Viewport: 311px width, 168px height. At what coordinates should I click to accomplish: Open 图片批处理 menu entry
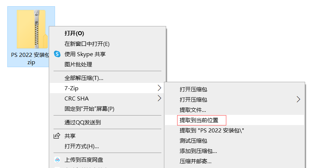78,64
